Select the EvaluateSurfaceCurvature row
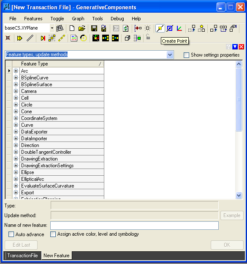 click(x=62, y=186)
